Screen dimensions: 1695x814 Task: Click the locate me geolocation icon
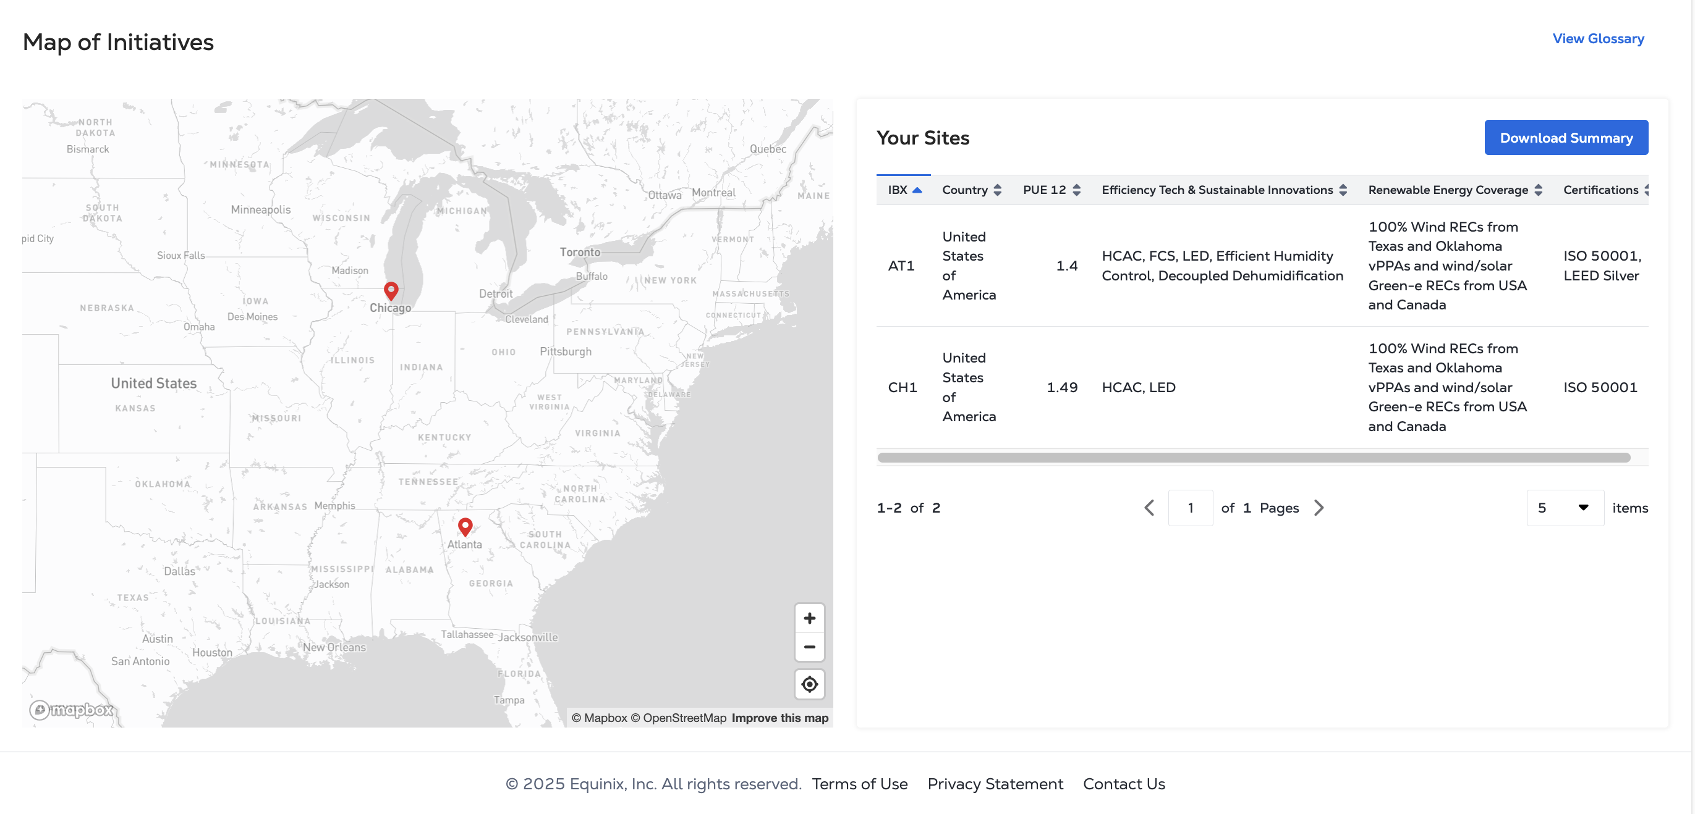809,684
